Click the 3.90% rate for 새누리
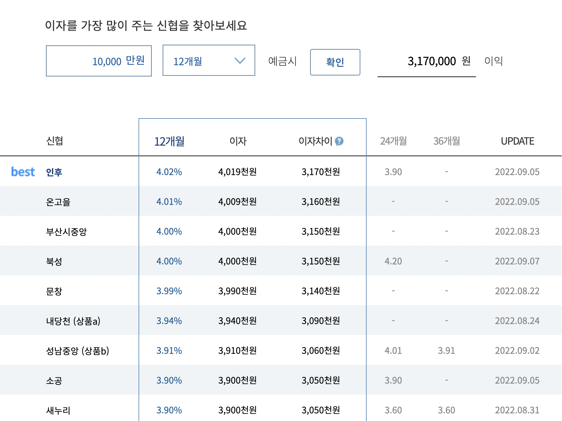562x421 pixels. click(x=169, y=410)
